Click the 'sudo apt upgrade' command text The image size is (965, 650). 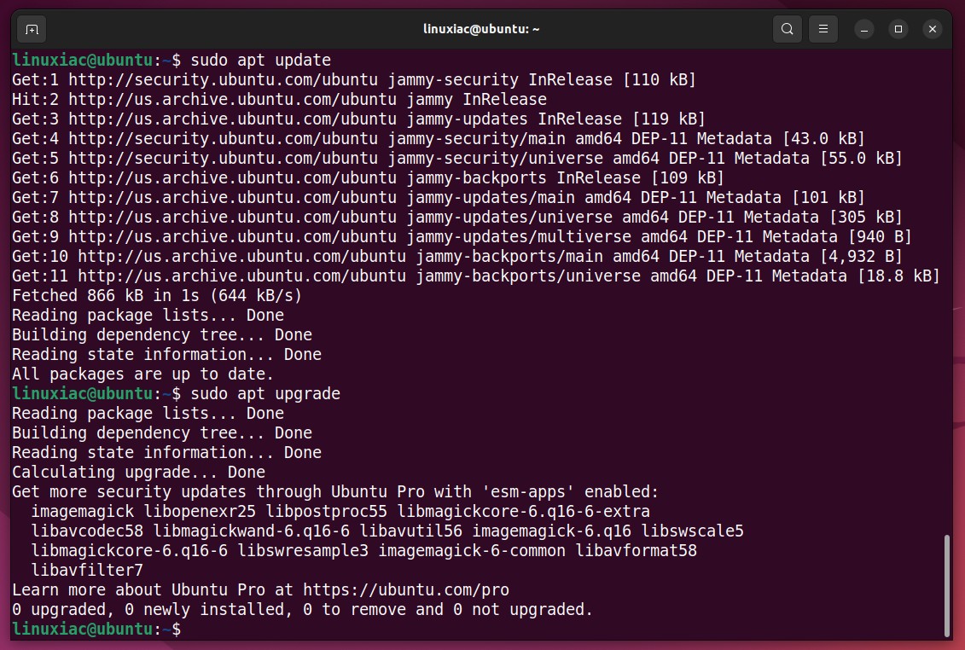[265, 394]
